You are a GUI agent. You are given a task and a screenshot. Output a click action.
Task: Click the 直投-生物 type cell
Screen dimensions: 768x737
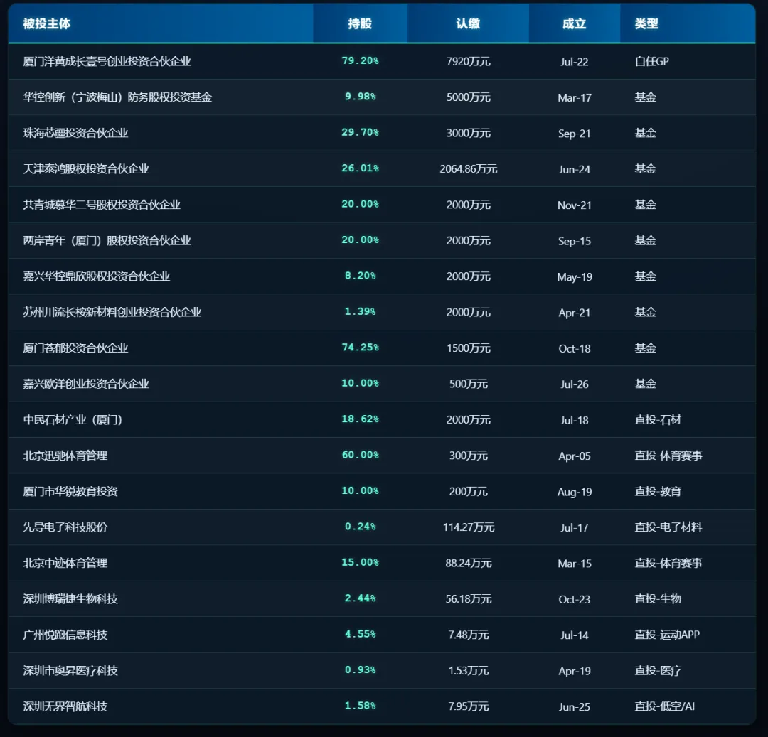658,598
